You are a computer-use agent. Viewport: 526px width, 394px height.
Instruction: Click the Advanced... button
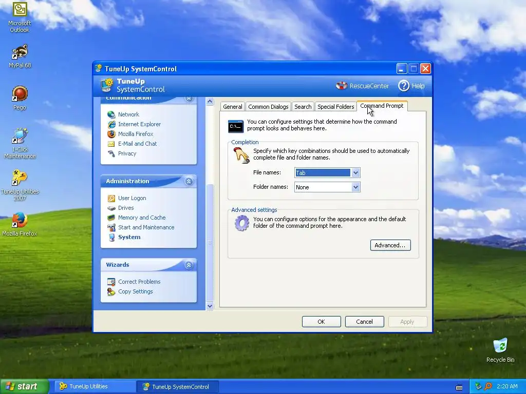(390, 245)
